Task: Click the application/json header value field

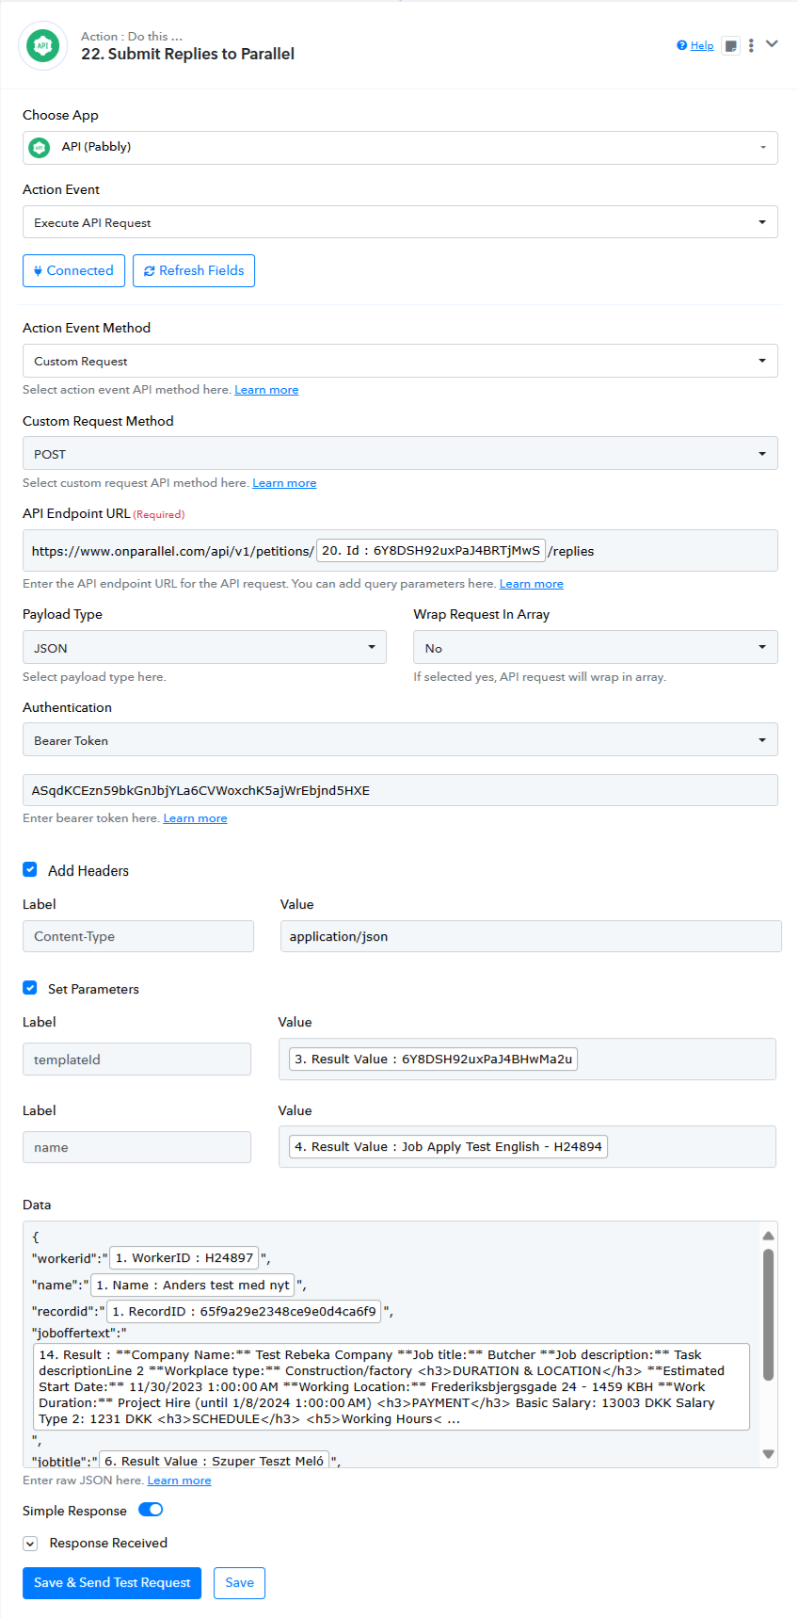Action: (x=531, y=936)
